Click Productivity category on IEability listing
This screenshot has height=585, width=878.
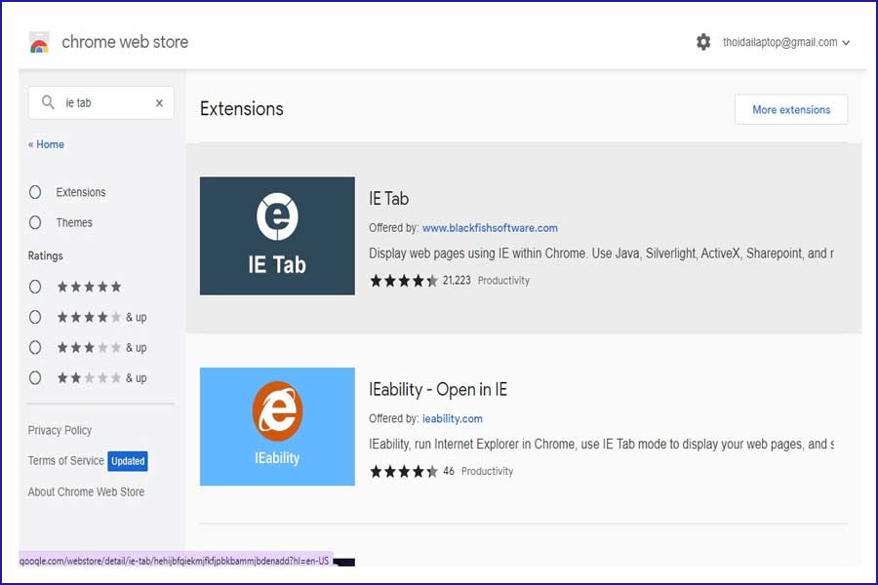pyautogui.click(x=487, y=471)
